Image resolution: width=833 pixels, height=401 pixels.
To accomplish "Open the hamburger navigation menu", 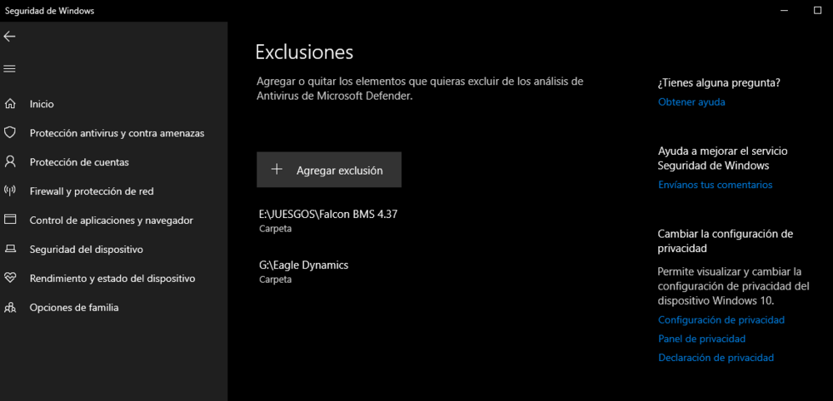I will pos(9,69).
